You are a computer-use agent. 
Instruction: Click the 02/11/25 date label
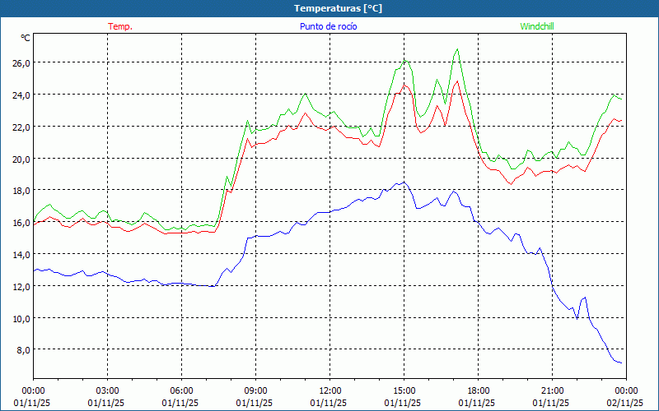tap(625, 403)
